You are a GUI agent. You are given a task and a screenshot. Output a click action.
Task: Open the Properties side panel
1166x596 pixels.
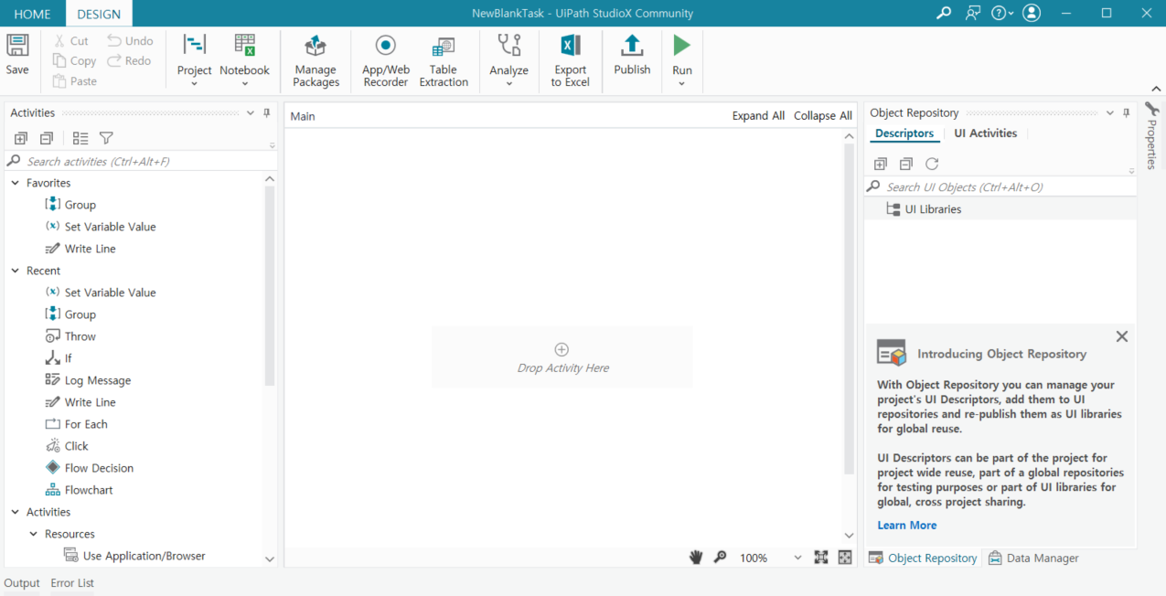(1151, 137)
